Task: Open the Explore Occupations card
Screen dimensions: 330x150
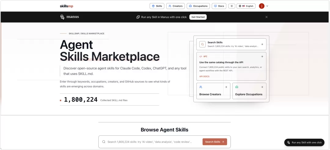Action: (x=249, y=91)
